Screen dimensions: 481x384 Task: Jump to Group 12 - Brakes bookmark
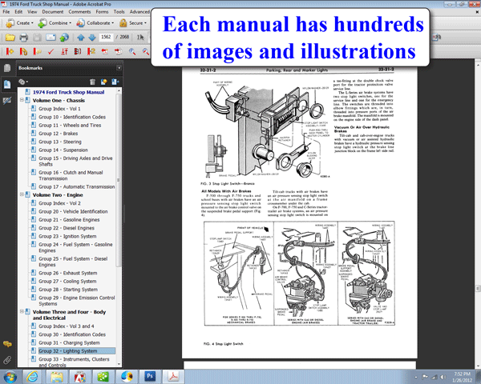pos(59,134)
